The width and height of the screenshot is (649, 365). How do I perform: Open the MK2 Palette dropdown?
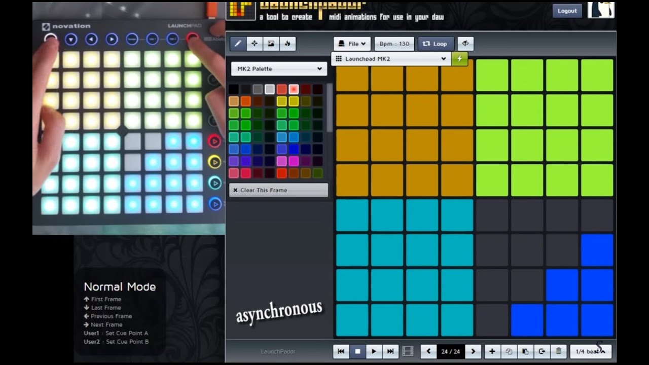278,68
